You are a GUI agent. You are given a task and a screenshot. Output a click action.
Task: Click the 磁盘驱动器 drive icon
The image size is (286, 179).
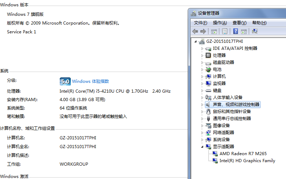208,63
